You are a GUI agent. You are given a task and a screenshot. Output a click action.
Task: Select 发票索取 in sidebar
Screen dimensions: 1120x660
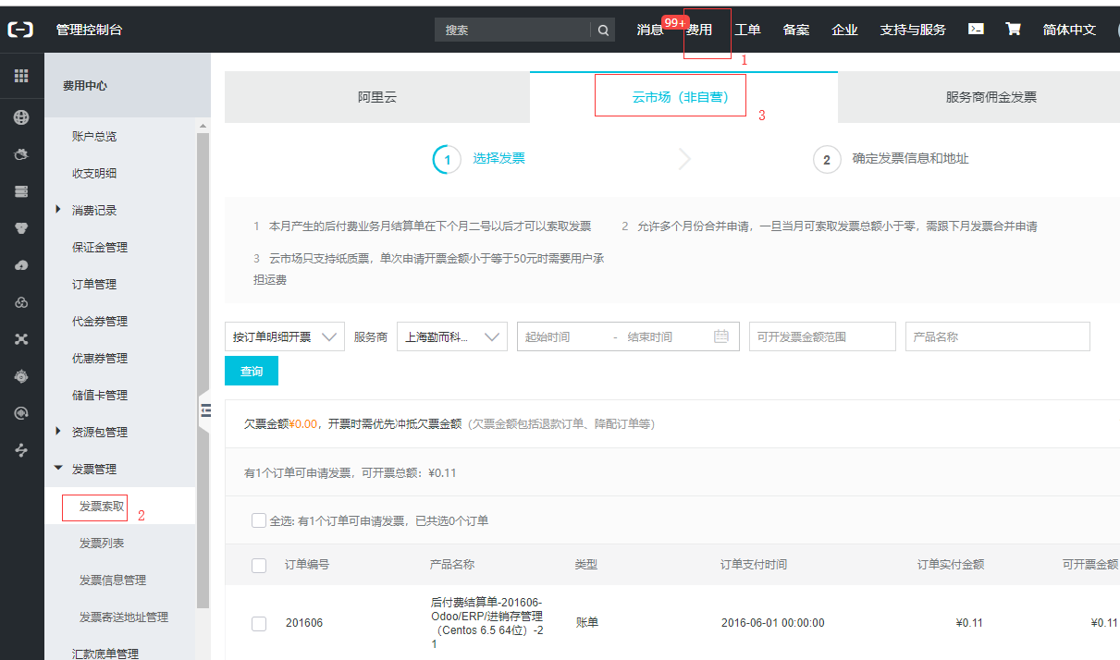[x=102, y=506]
